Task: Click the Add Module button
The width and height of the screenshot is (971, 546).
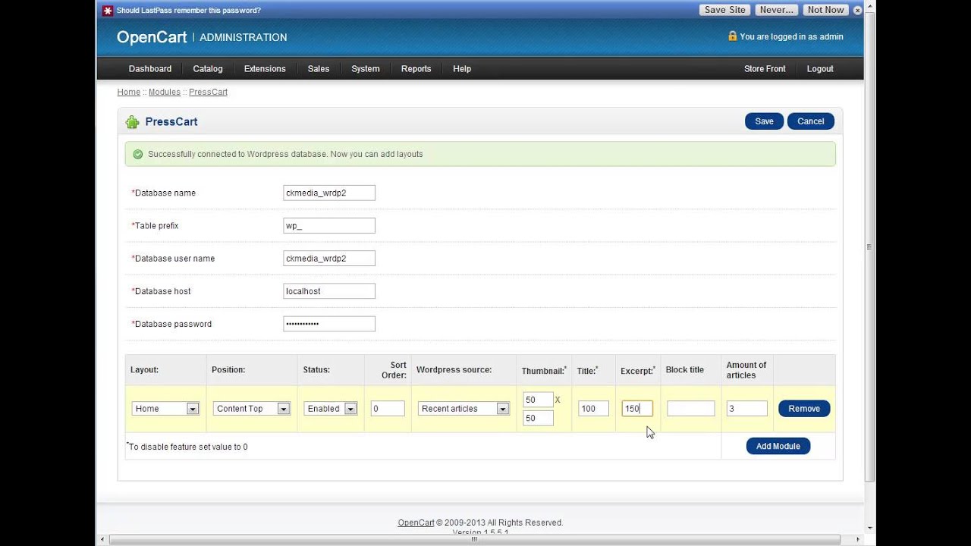Action: click(778, 446)
